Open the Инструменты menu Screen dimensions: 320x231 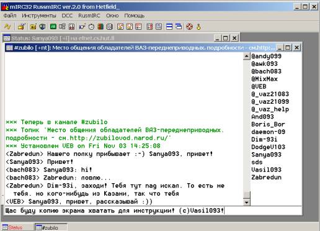(x=39, y=16)
